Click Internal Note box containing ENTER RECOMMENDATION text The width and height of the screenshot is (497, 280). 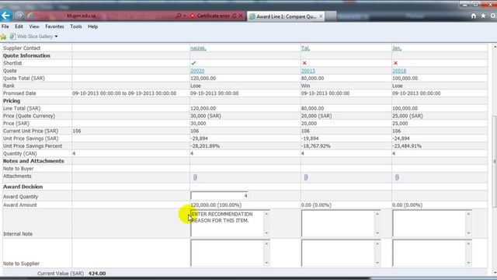(230, 223)
